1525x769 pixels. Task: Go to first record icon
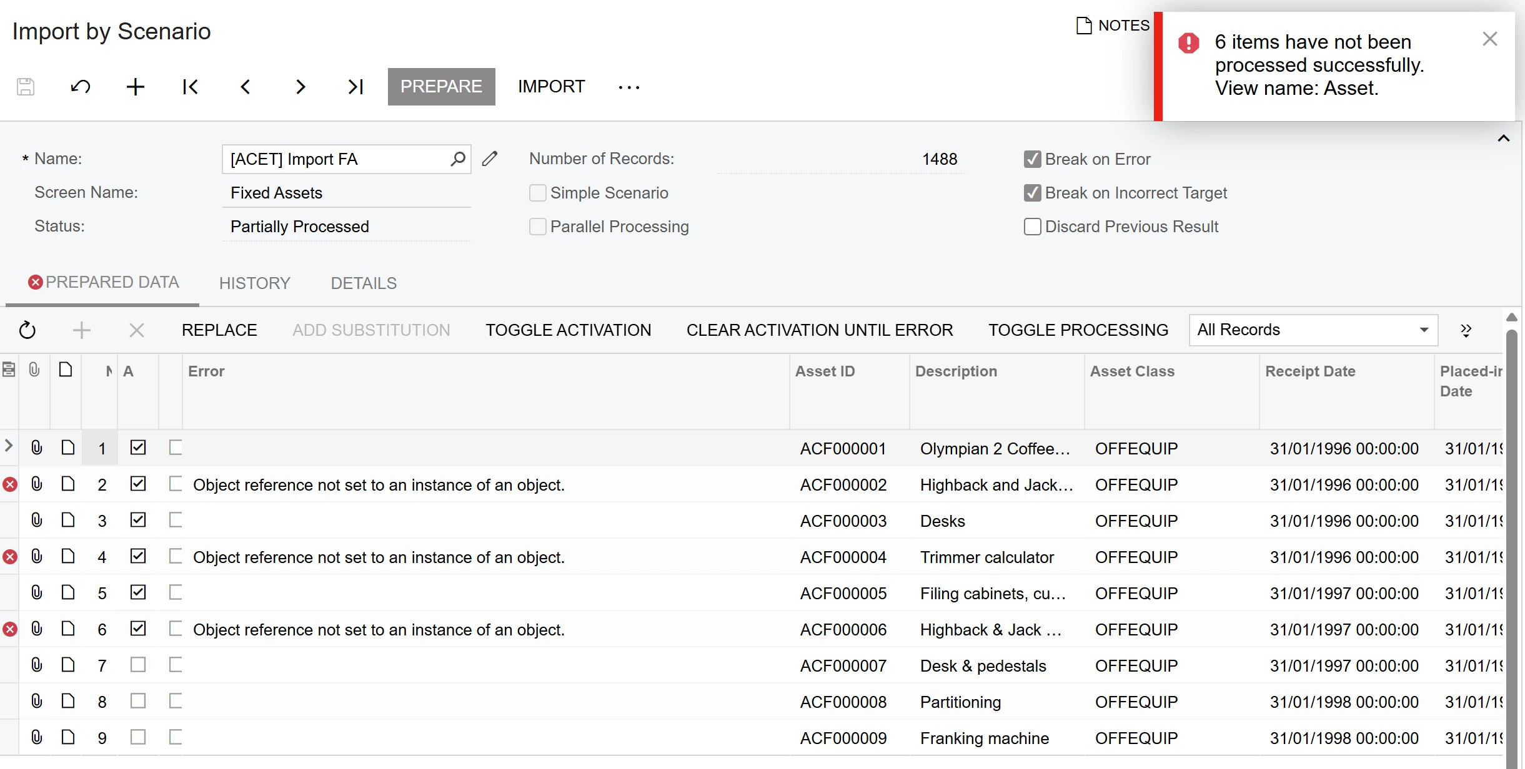pos(191,87)
